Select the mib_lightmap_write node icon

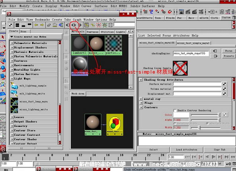coord(14,94)
